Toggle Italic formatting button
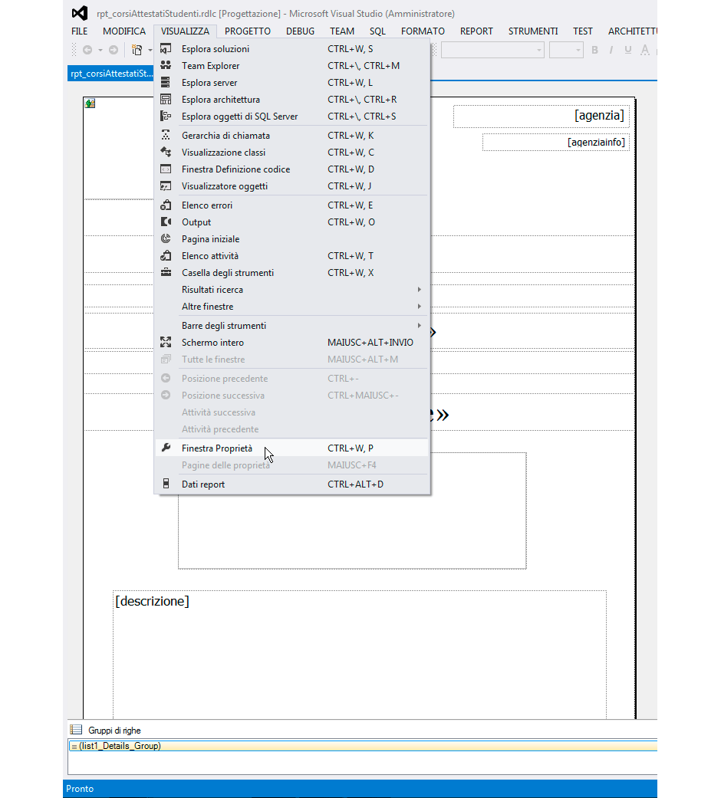The image size is (721, 798). (611, 50)
